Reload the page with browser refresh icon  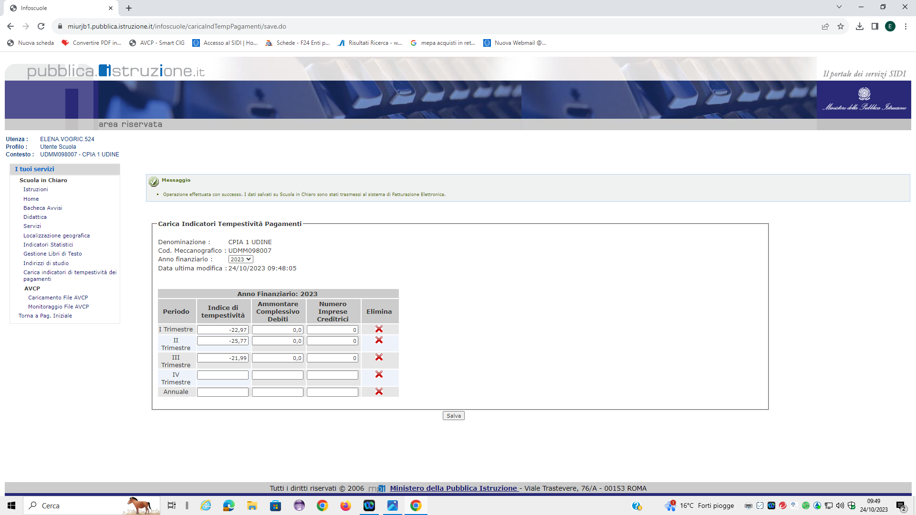41,27
